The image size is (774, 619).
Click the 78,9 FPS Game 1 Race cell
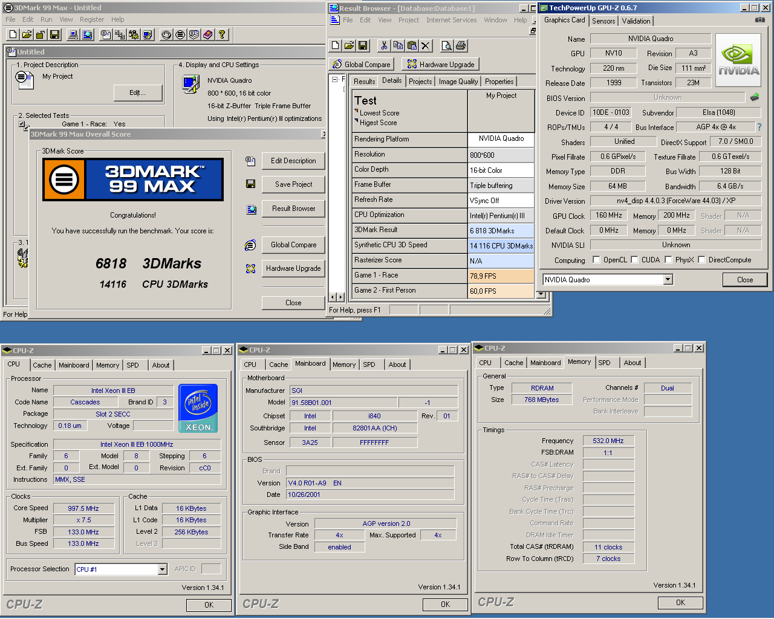point(501,276)
